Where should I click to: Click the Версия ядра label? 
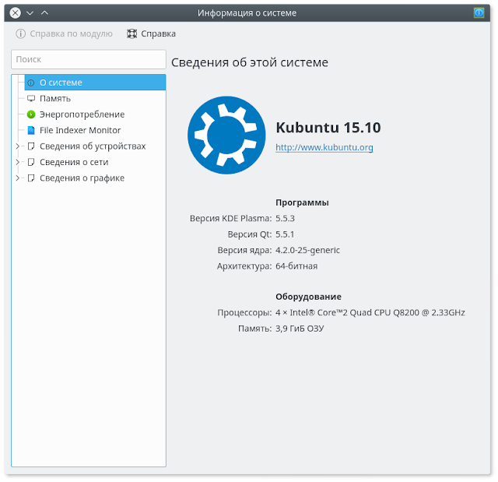coord(244,251)
